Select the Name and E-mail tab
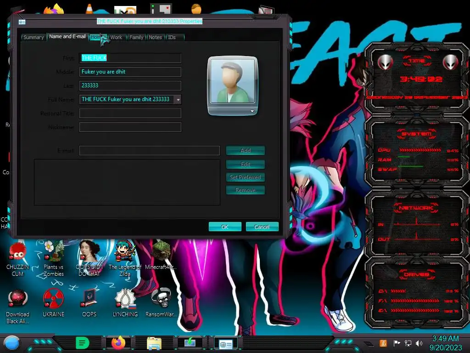Image resolution: width=470 pixels, height=353 pixels. pos(67,36)
